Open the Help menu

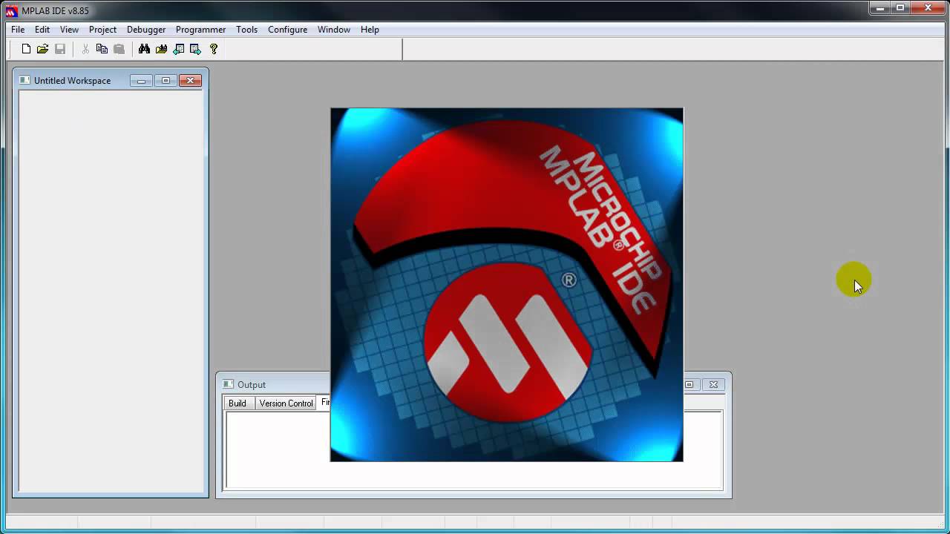point(370,30)
